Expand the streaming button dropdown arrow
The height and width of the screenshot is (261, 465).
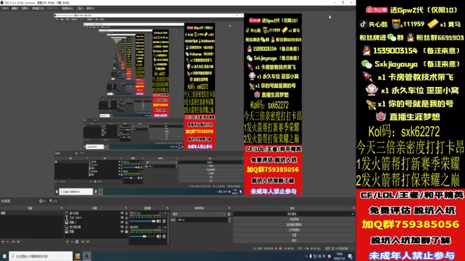coord(352,214)
